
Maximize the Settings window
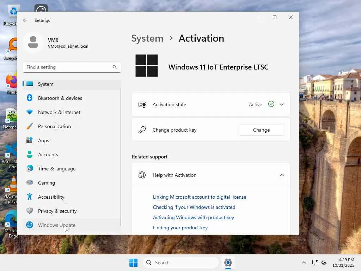coord(274,17)
